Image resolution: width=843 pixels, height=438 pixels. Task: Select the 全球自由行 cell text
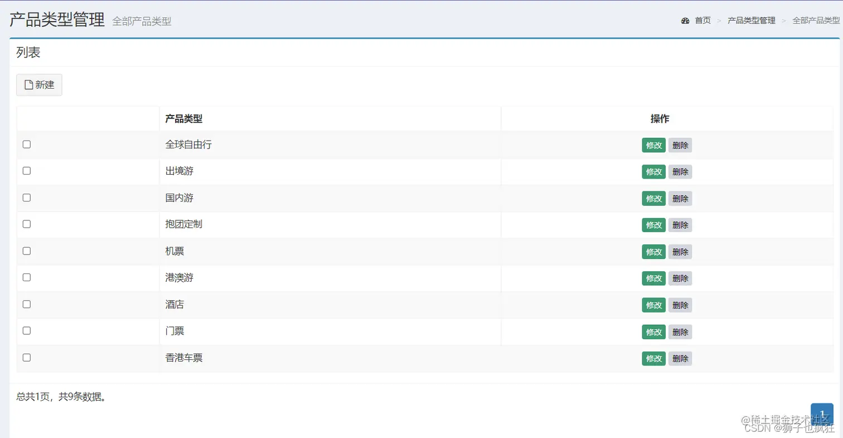188,145
